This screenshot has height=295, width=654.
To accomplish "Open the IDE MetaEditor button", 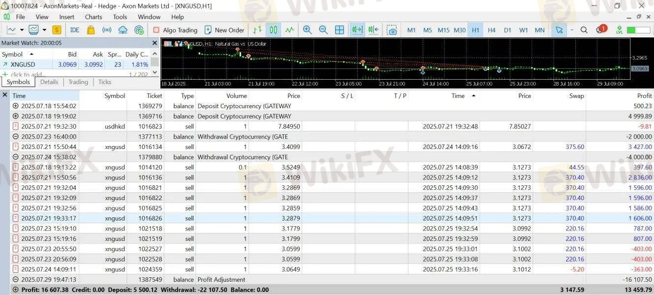I will coord(75,30).
